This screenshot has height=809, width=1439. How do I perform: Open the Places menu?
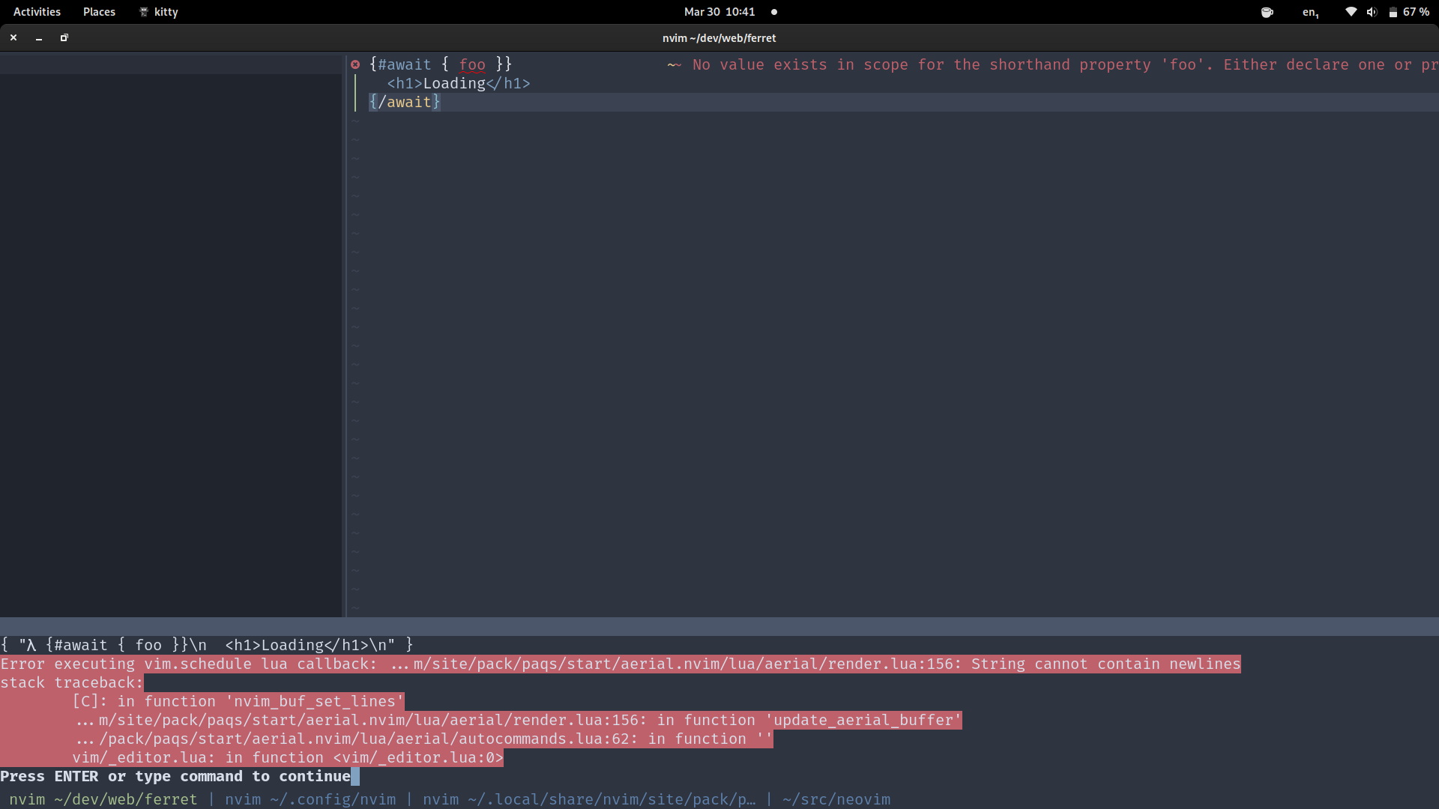(x=98, y=12)
